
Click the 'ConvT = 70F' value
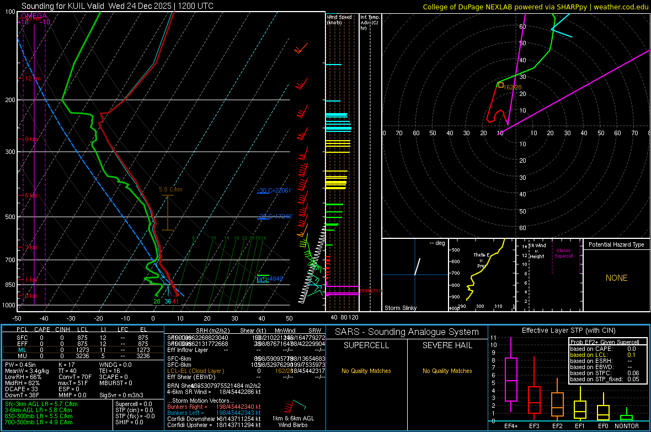tap(74, 377)
